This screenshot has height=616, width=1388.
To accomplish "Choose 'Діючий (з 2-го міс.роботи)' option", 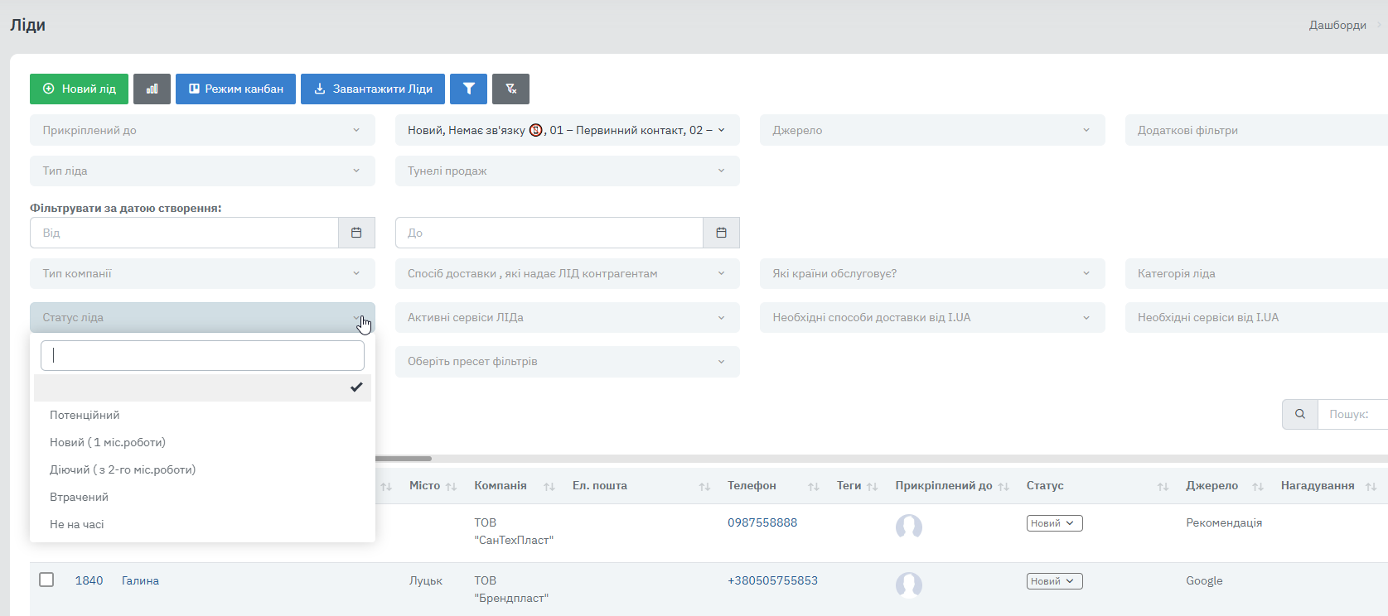I will point(202,469).
